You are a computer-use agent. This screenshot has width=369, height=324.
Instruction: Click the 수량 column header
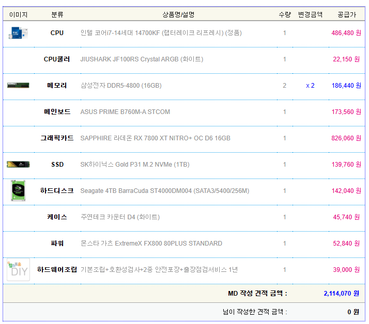(x=285, y=15)
